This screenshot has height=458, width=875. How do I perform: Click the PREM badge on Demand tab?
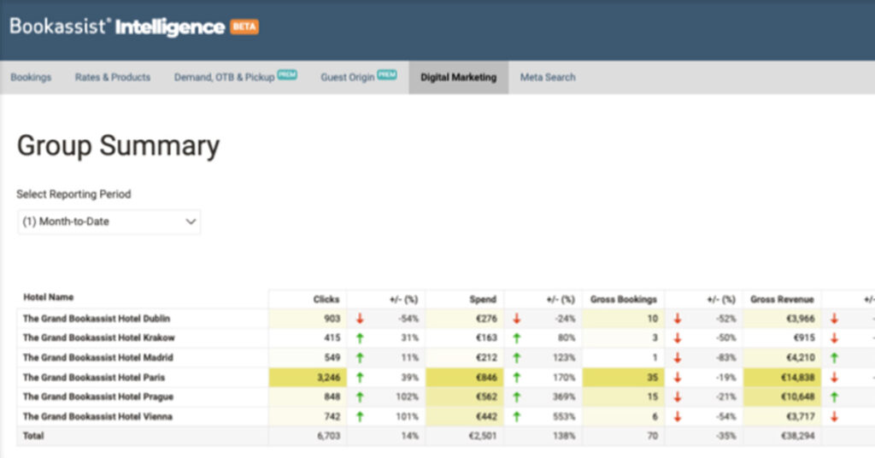[x=287, y=74]
